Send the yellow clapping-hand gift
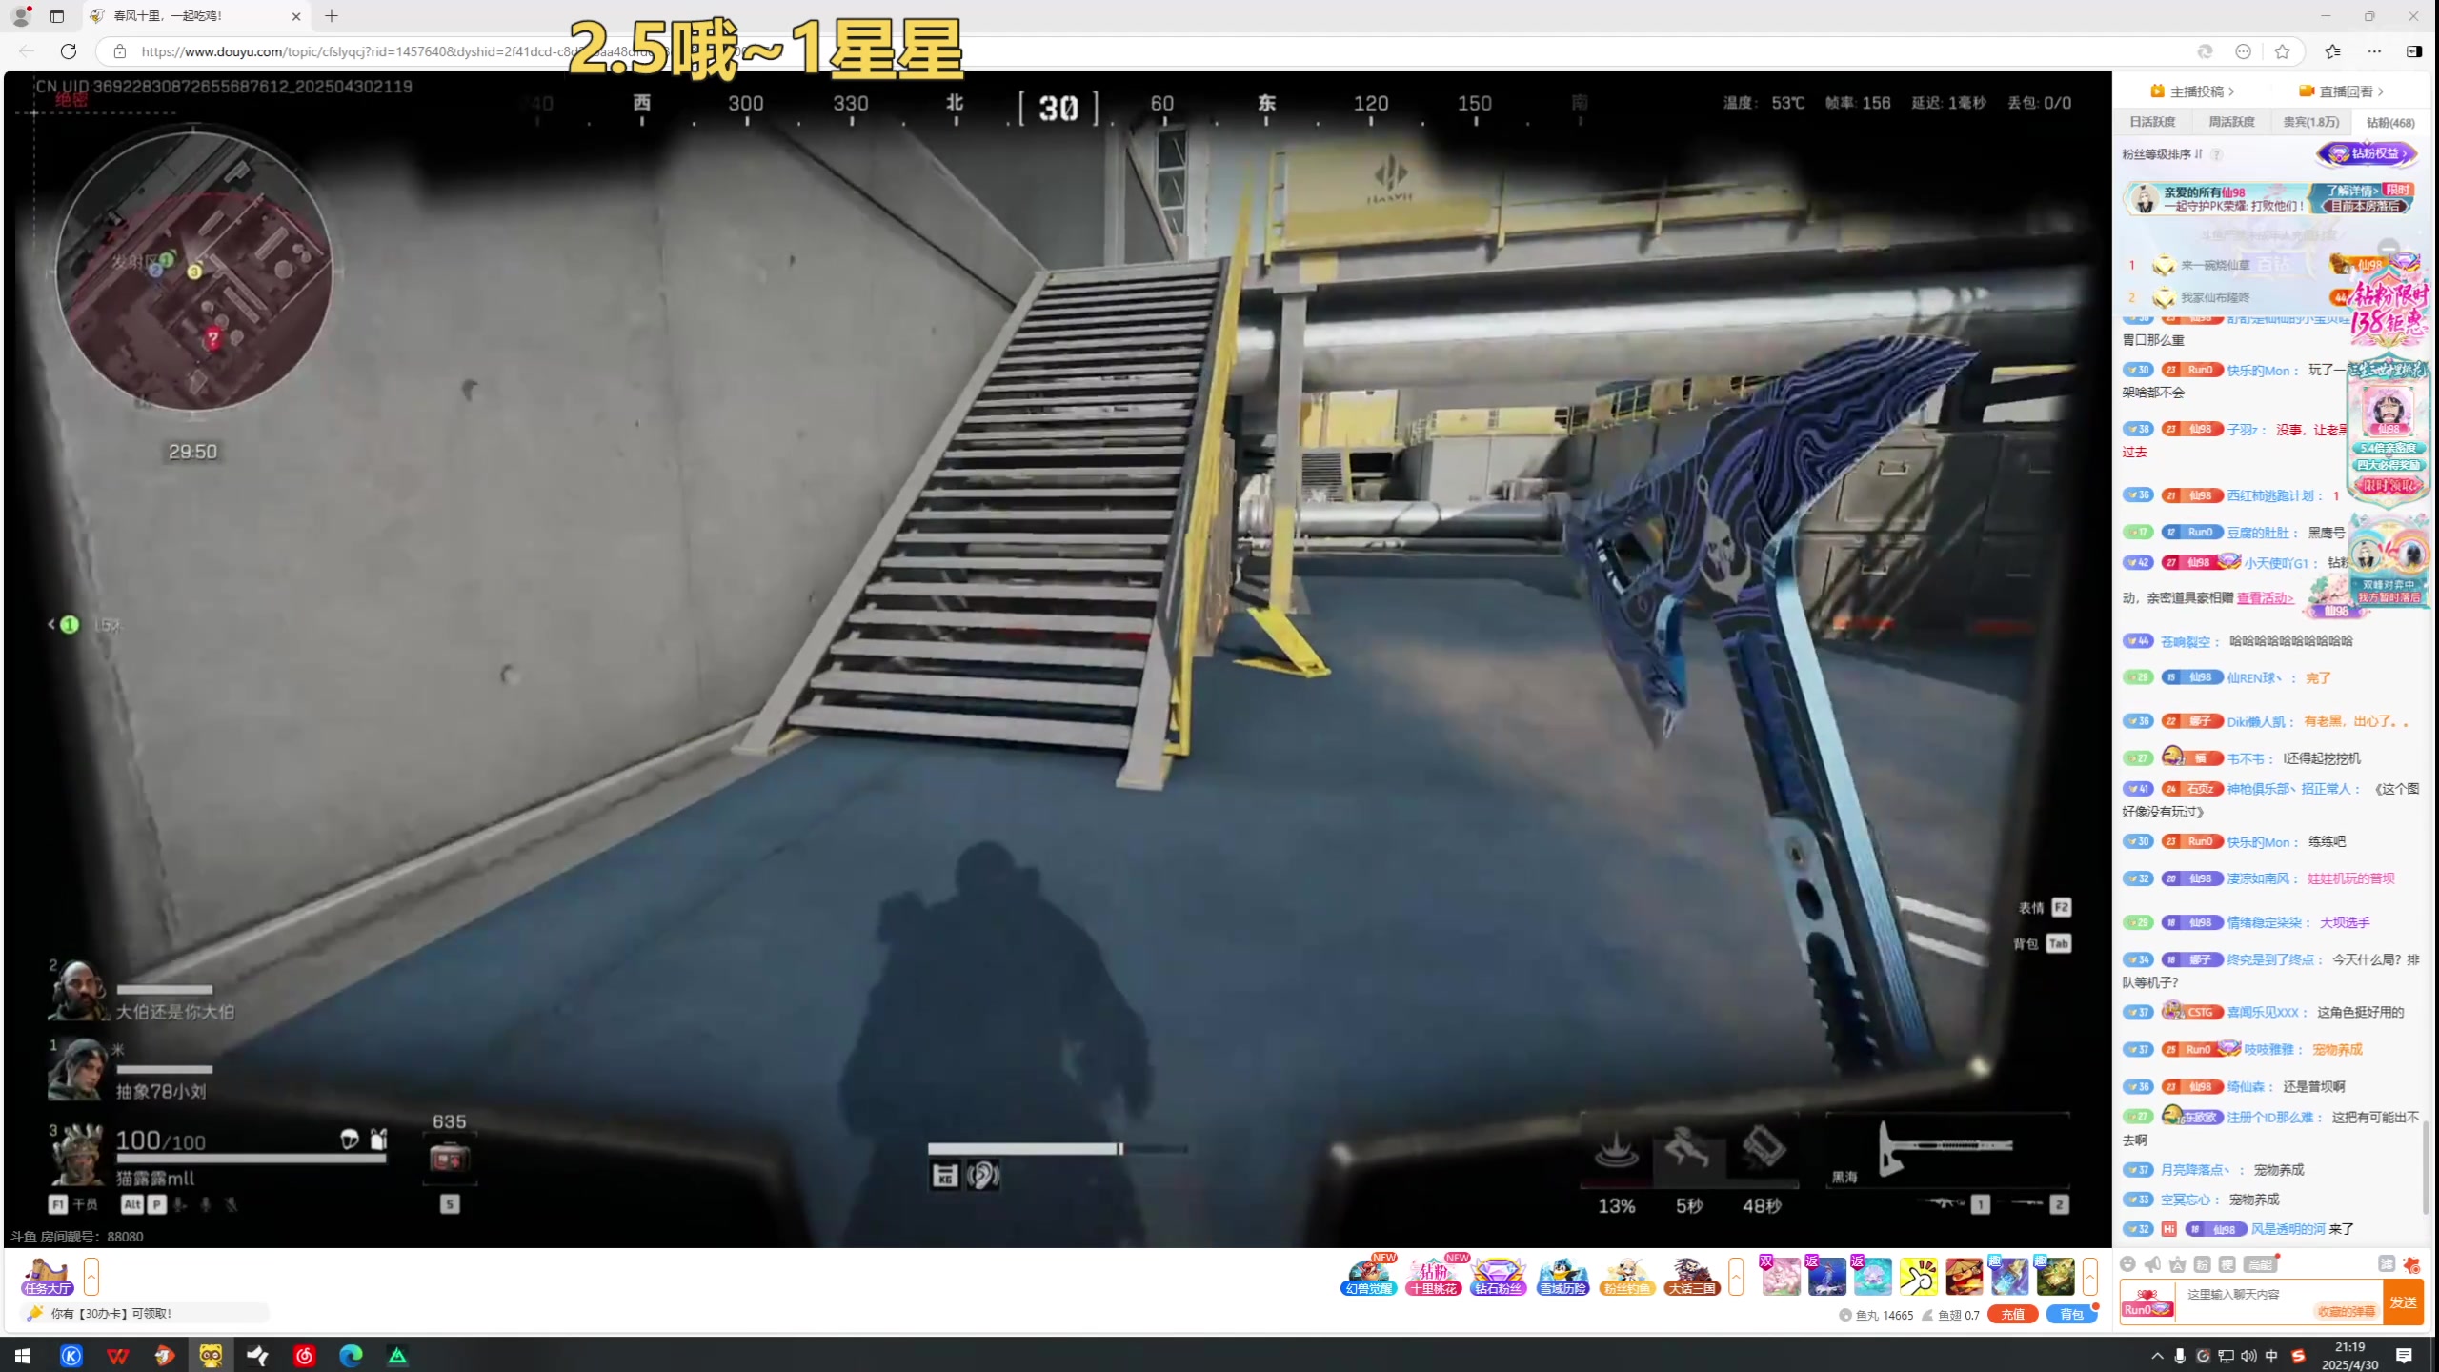Image resolution: width=2439 pixels, height=1372 pixels. click(1918, 1277)
